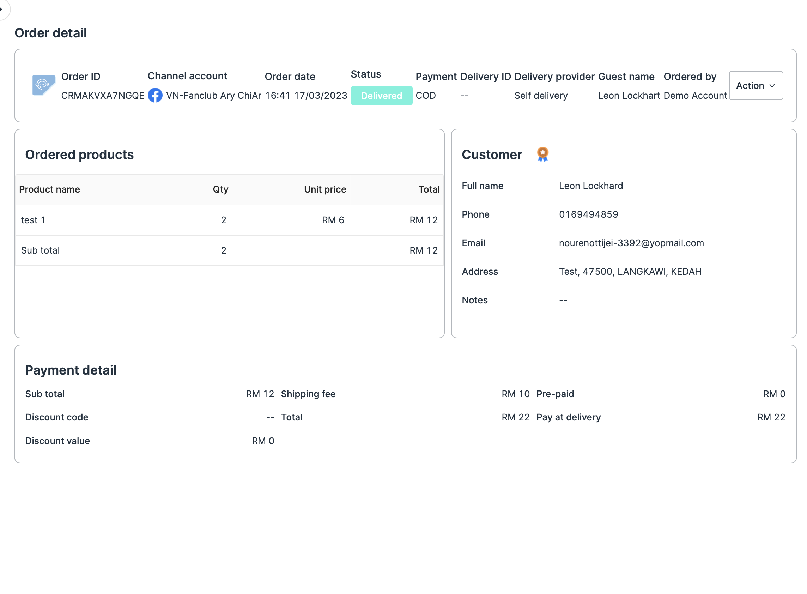Click the address Test, 47500, LANGKAWI
Screen dimensions: 807x594
[630, 272]
